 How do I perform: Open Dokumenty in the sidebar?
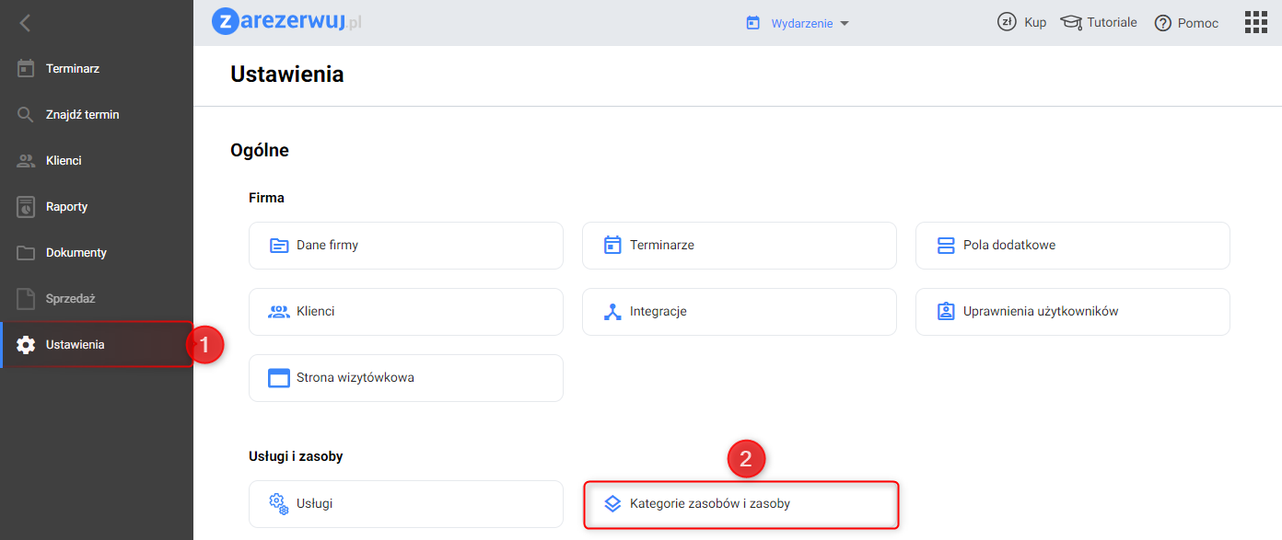coord(76,253)
